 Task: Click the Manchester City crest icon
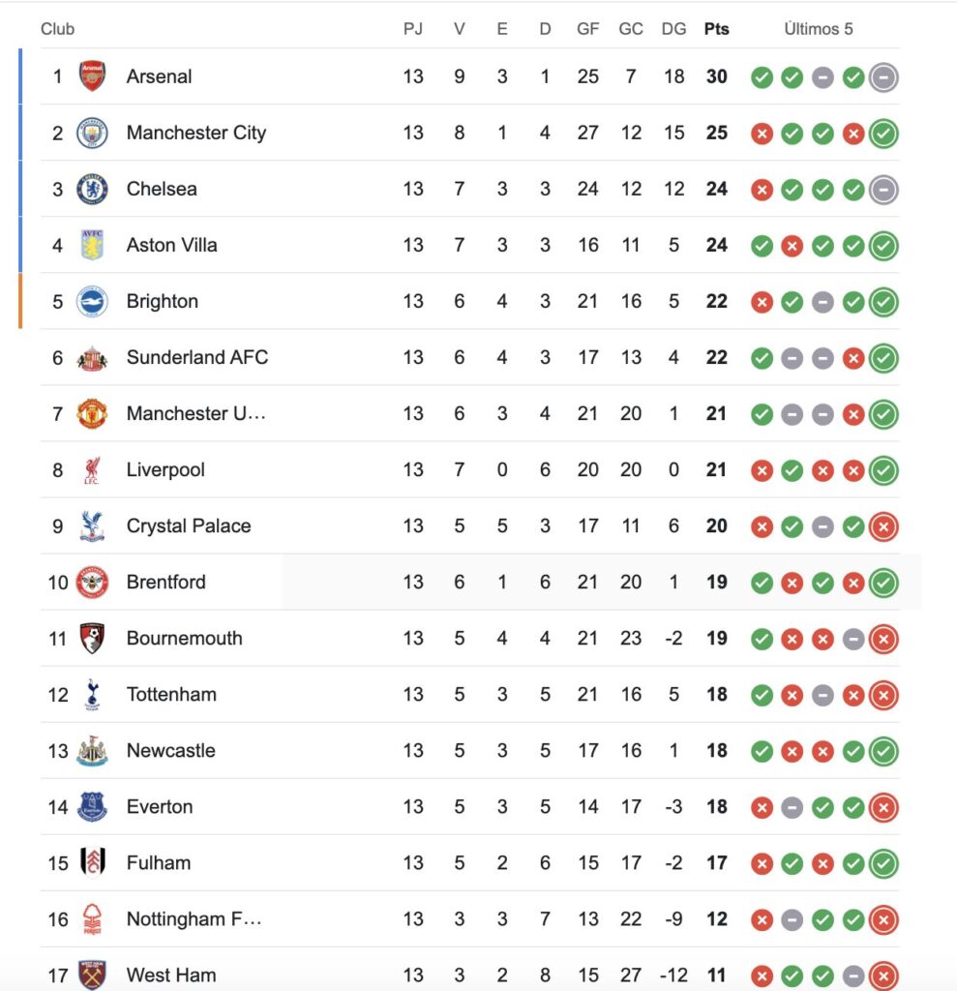(92, 133)
